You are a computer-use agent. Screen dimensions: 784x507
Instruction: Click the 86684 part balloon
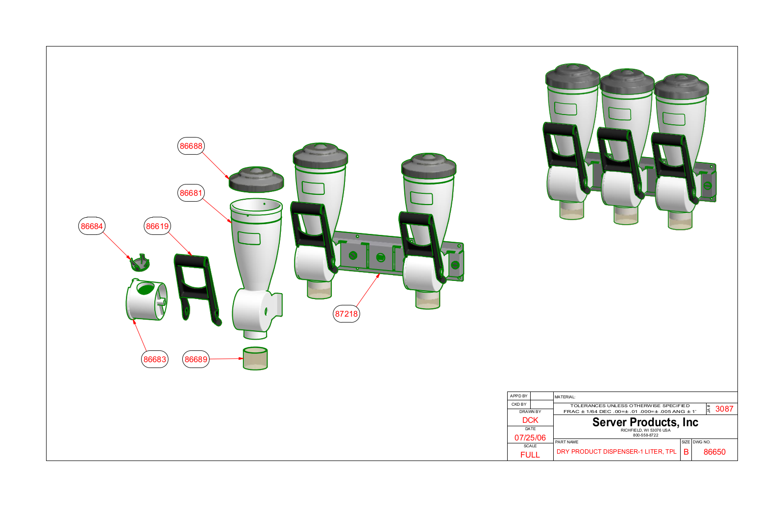[92, 226]
